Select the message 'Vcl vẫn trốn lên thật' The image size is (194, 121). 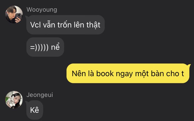[x=65, y=25]
